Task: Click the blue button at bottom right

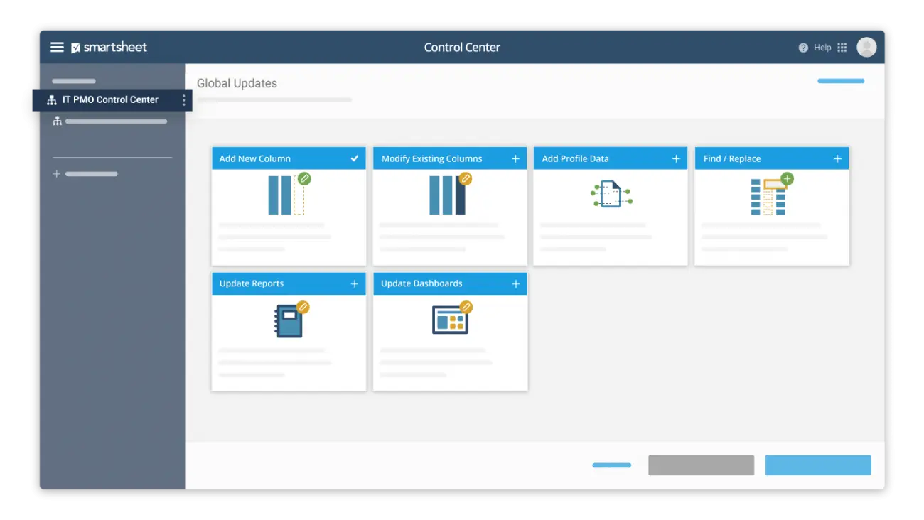Action: tap(817, 465)
